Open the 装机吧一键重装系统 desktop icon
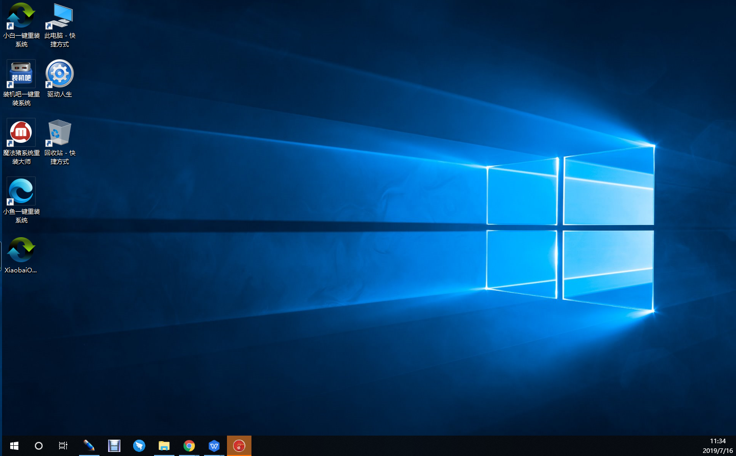This screenshot has width=736, height=456. pyautogui.click(x=21, y=74)
